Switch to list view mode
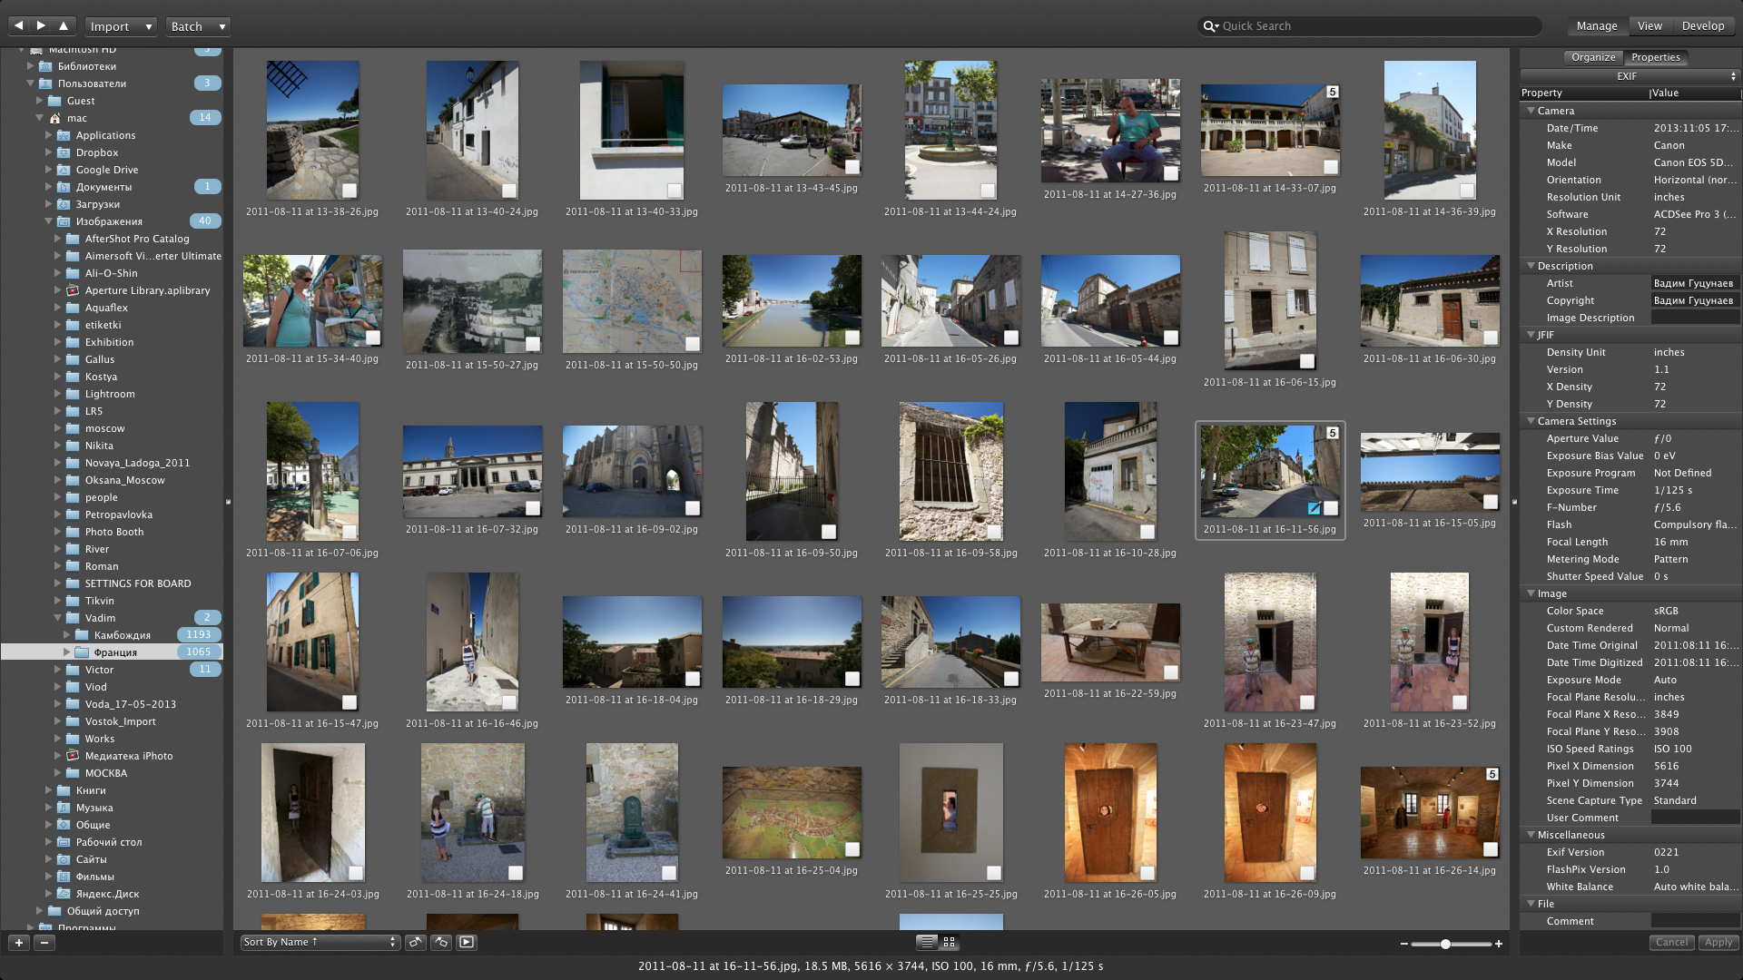 tap(927, 942)
